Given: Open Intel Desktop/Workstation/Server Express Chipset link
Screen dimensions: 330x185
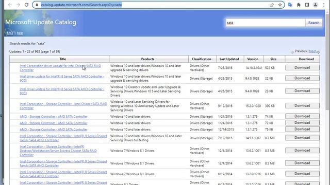Looking at the screenshot, I should pos(58,151).
